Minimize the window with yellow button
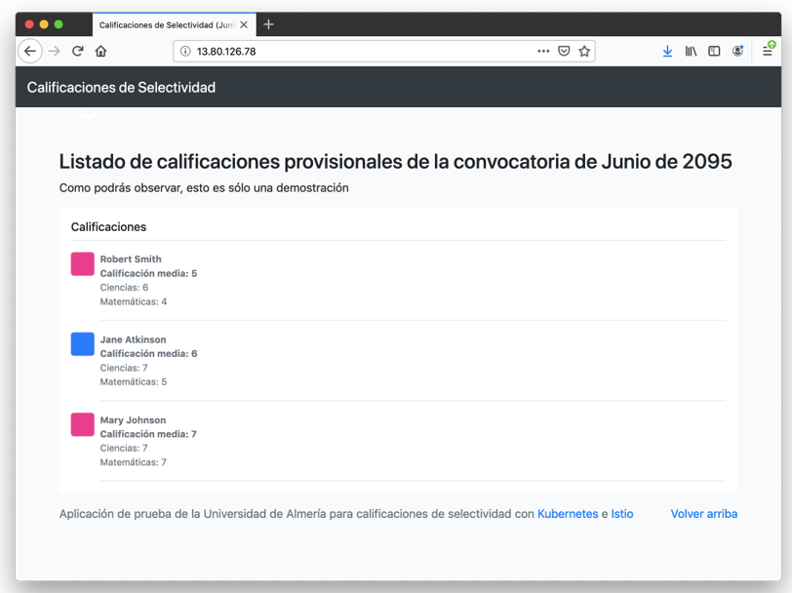The image size is (792, 593). tap(44, 24)
